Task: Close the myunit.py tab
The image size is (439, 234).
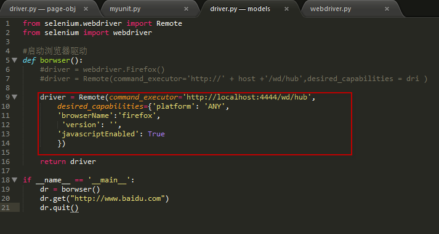Action: coord(186,9)
